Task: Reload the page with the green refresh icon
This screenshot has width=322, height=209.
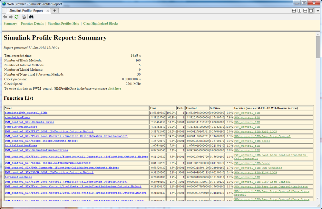Action: pos(17,17)
